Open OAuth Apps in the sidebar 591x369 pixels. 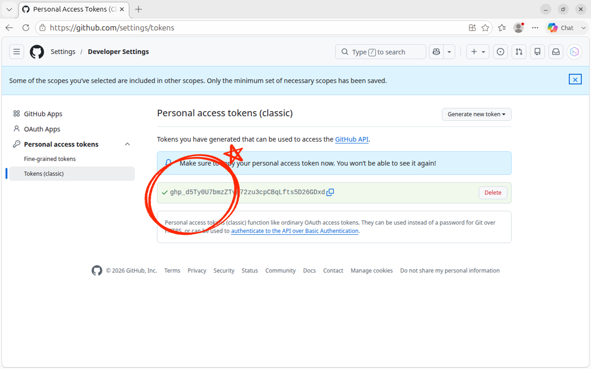42,129
